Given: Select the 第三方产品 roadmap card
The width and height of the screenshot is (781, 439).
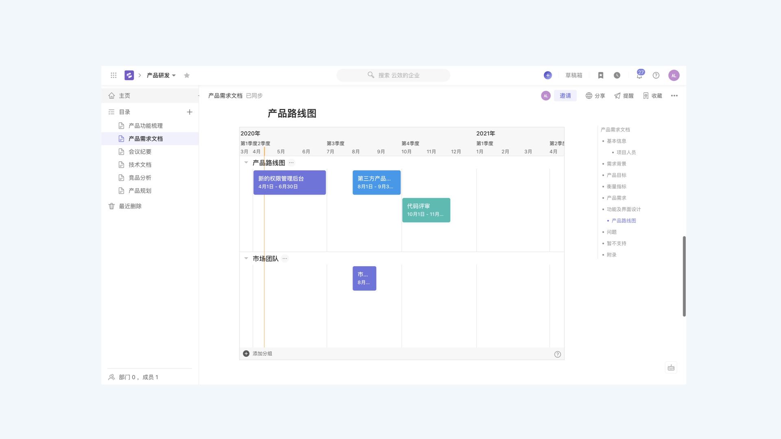Looking at the screenshot, I should pyautogui.click(x=377, y=183).
